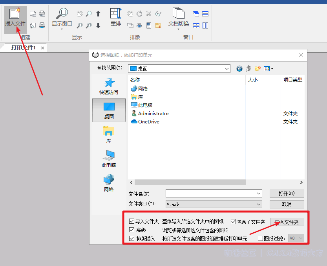Uncheck the 排版插入 checkbox
The width and height of the screenshot is (327, 266).
[132, 238]
